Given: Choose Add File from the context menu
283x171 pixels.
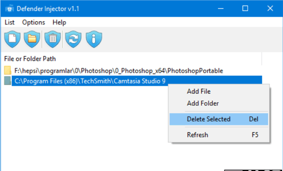Looking at the screenshot, I should coord(219,91).
